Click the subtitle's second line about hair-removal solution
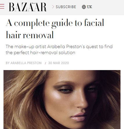 click(x=40, y=53)
